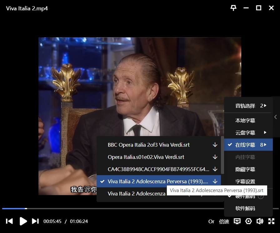Skip to the previous video
Viewport: 280px width, 233px height.
[x=9, y=221]
